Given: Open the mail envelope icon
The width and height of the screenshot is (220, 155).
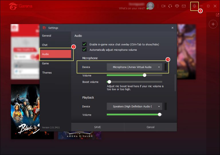Looking at the screenshot, I should 184,6.
